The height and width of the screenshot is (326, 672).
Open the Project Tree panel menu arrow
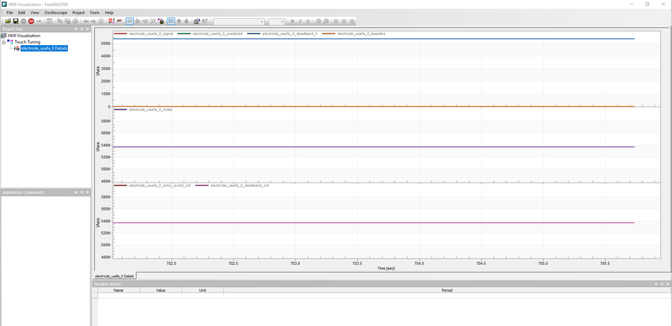(x=76, y=29)
